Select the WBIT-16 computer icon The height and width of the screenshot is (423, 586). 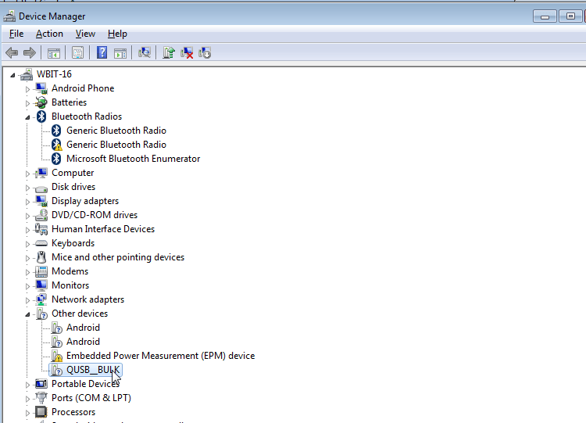(x=27, y=74)
